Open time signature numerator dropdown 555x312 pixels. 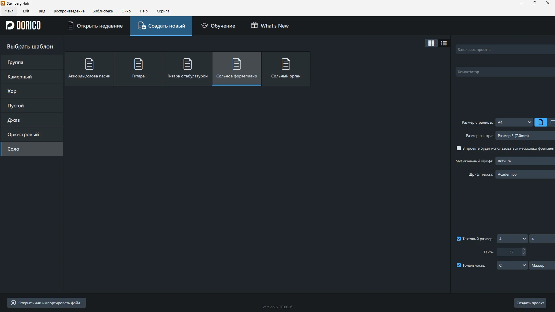[x=512, y=239]
